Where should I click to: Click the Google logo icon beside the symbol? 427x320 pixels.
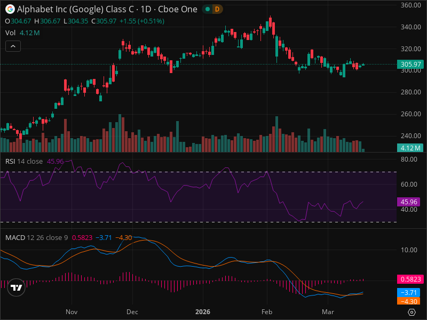tap(10, 9)
